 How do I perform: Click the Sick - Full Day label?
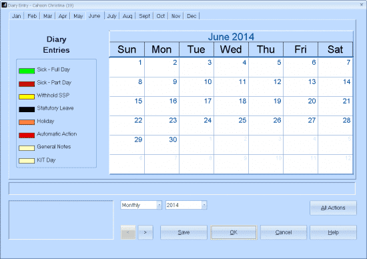[53, 69]
